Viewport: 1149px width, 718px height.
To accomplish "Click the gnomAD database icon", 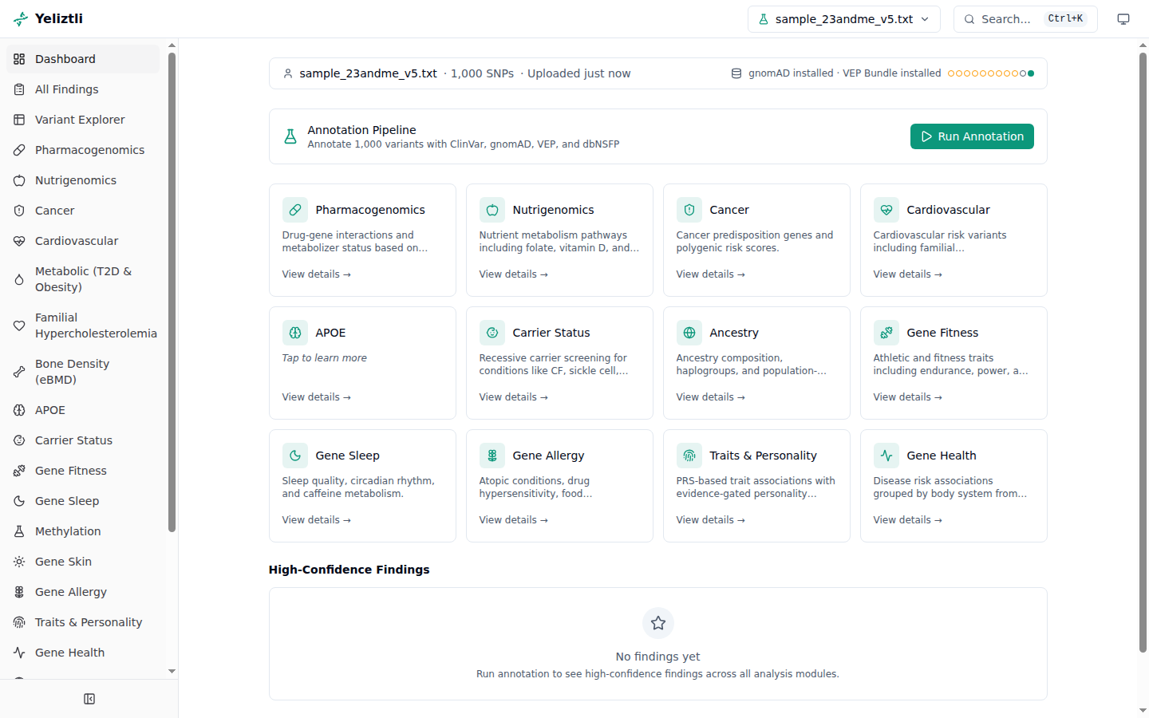I will pos(736,73).
